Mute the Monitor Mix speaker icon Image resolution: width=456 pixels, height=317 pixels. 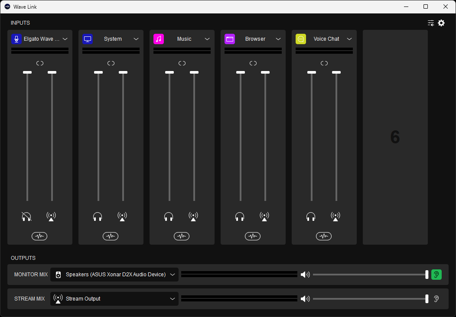pyautogui.click(x=305, y=275)
